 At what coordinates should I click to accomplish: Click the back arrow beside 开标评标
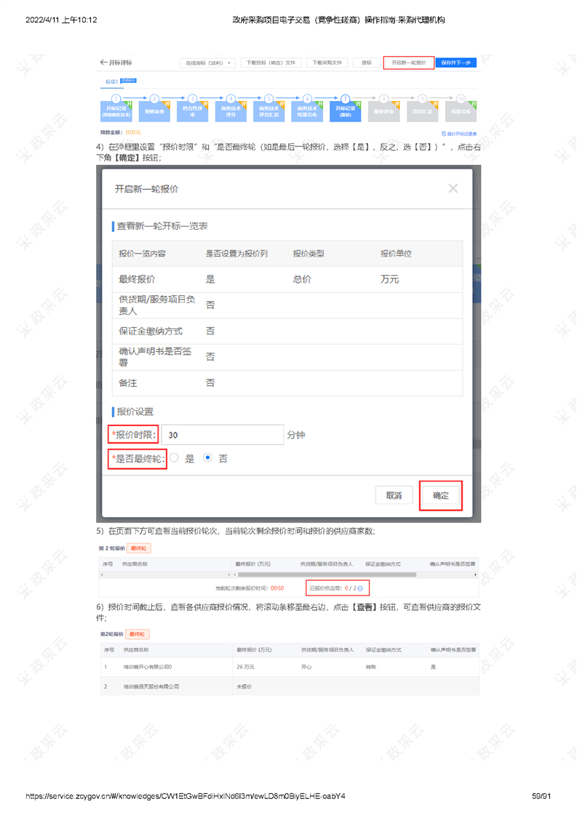pos(103,63)
